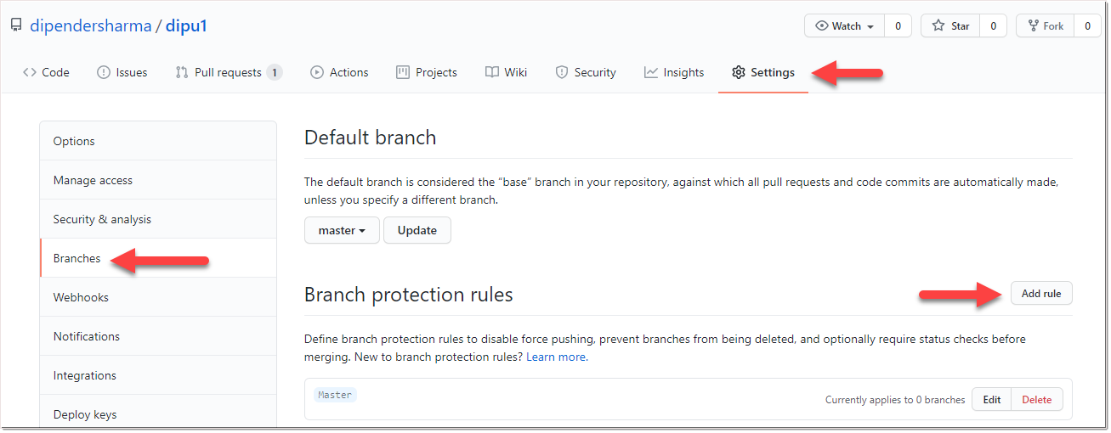Open the Security tab
1111x433 pixels.
tap(586, 72)
